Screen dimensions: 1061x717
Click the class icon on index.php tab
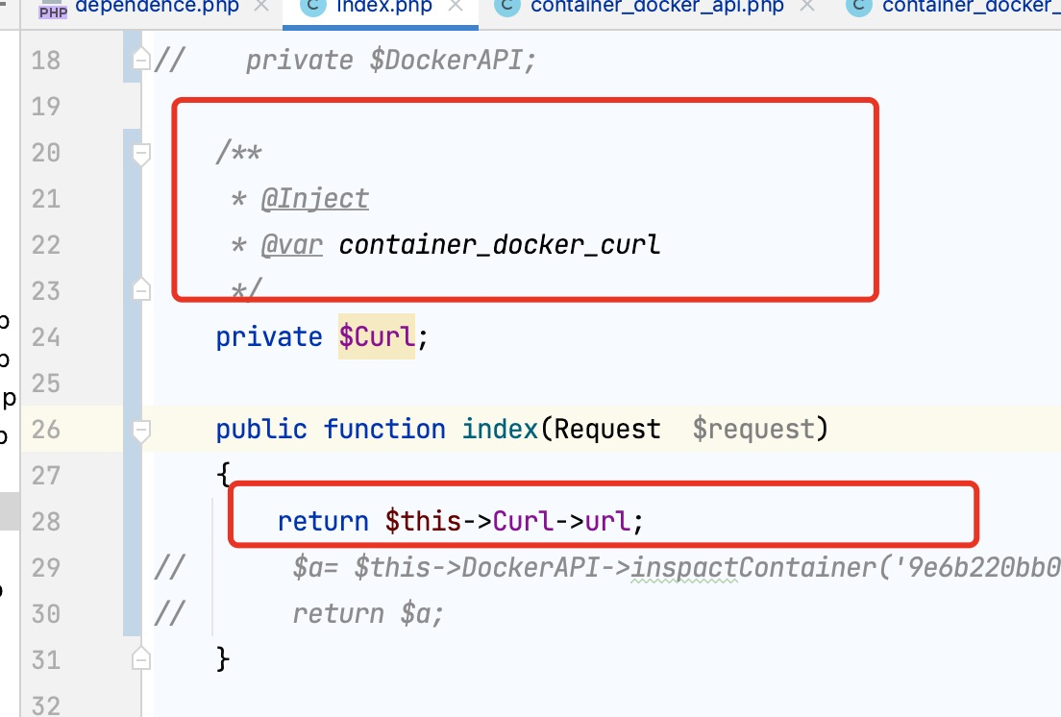[312, 7]
